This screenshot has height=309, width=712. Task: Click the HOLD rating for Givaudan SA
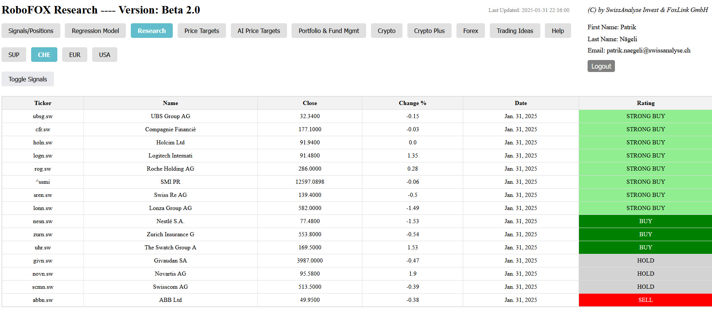[646, 261]
